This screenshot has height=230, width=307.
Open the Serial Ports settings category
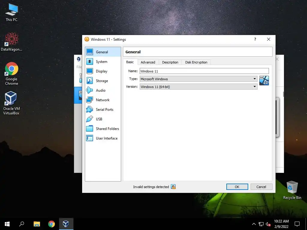point(103,110)
